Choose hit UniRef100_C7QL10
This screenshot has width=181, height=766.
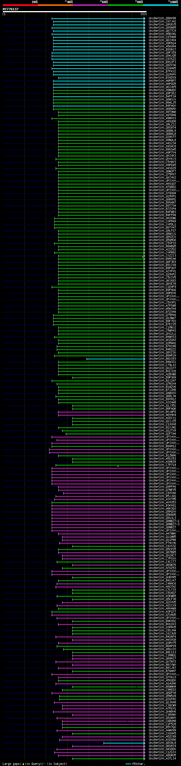(x=162, y=365)
